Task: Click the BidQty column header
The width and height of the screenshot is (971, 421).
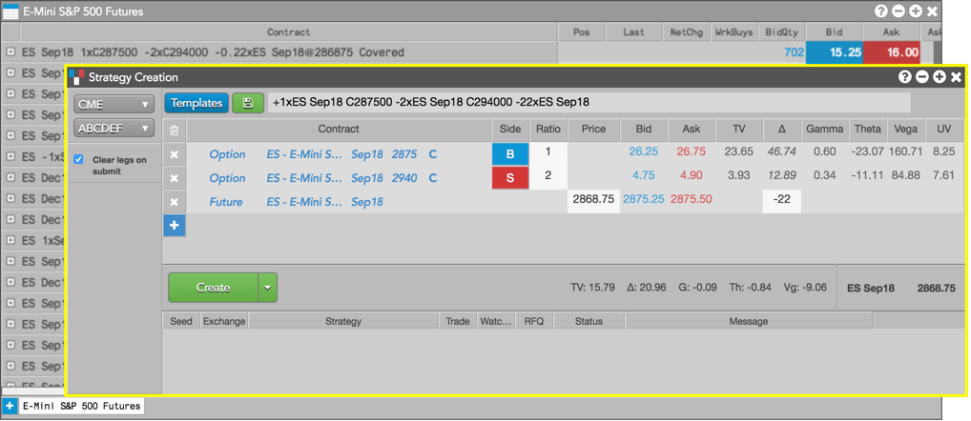Action: [781, 32]
